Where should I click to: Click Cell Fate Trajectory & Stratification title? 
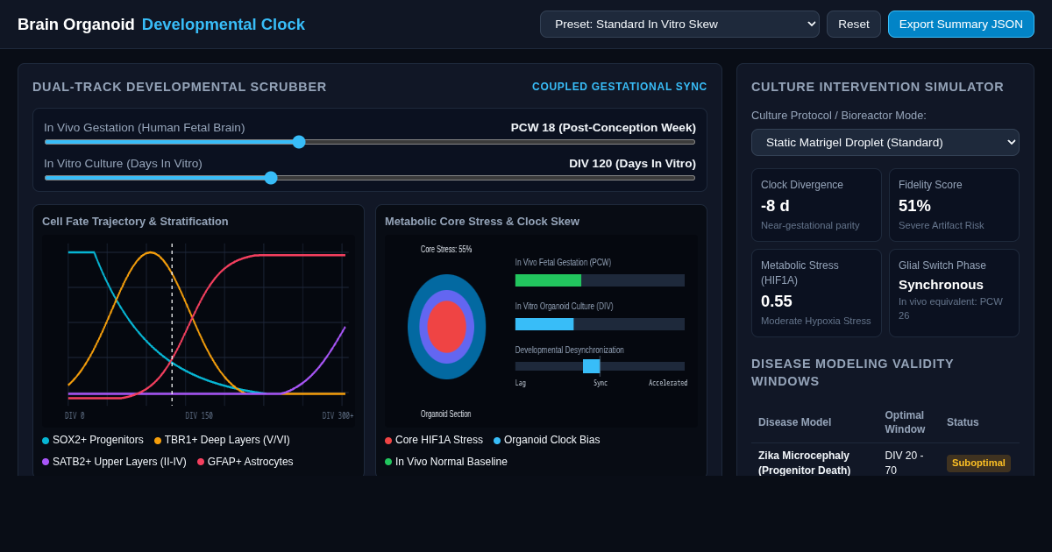tap(135, 222)
